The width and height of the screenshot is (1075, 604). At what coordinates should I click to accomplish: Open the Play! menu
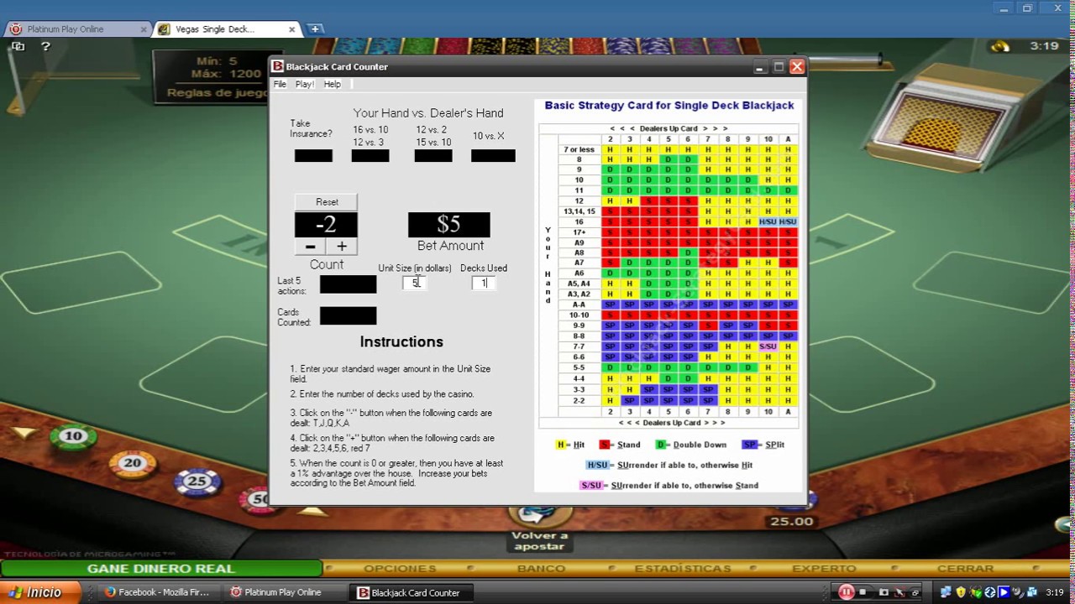coord(304,84)
